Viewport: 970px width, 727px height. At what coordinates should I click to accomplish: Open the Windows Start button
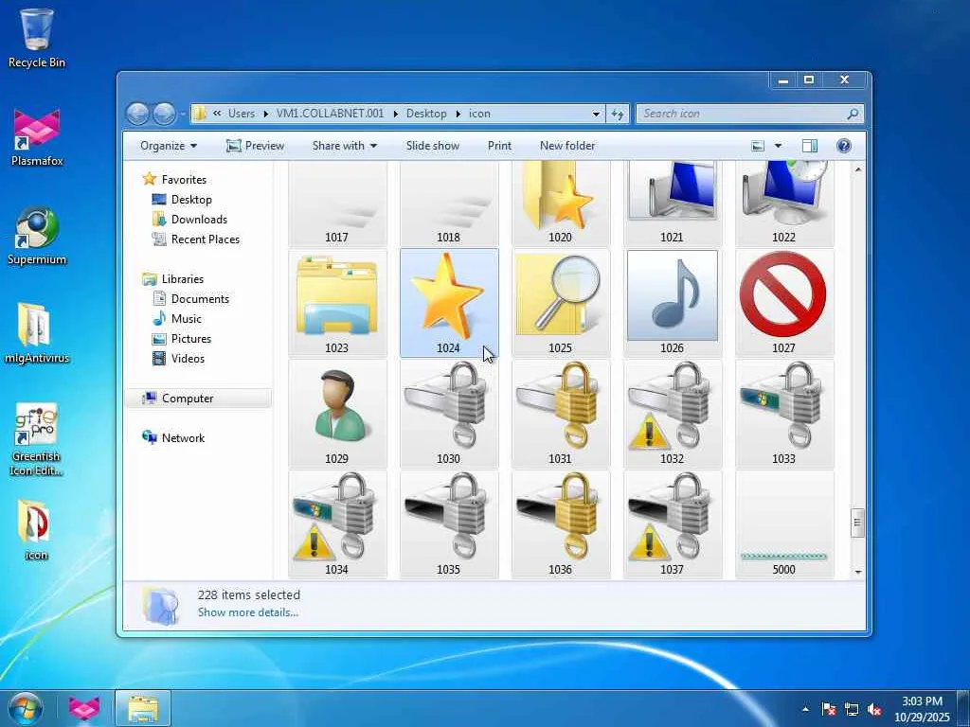[x=26, y=708]
